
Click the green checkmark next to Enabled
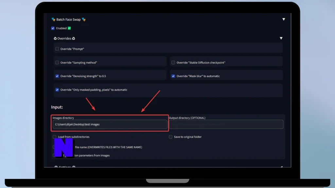pos(69,28)
